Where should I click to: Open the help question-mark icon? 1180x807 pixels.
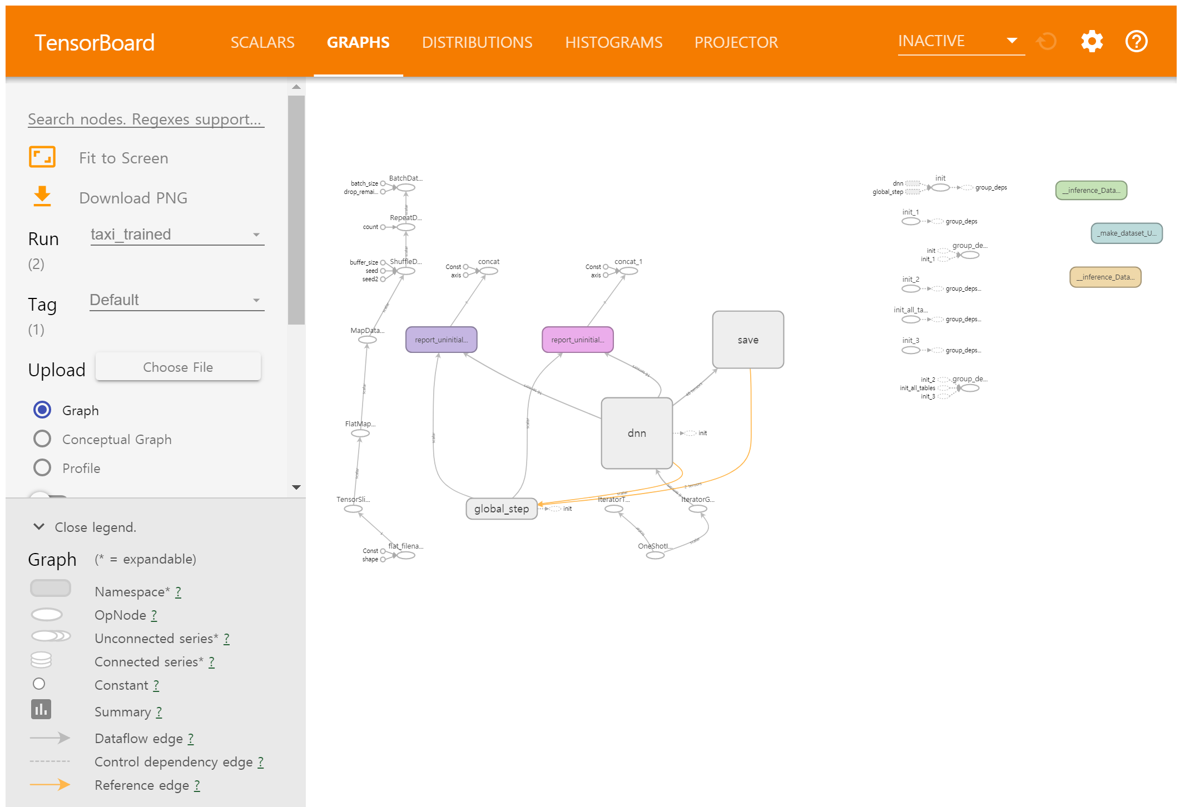(1136, 42)
